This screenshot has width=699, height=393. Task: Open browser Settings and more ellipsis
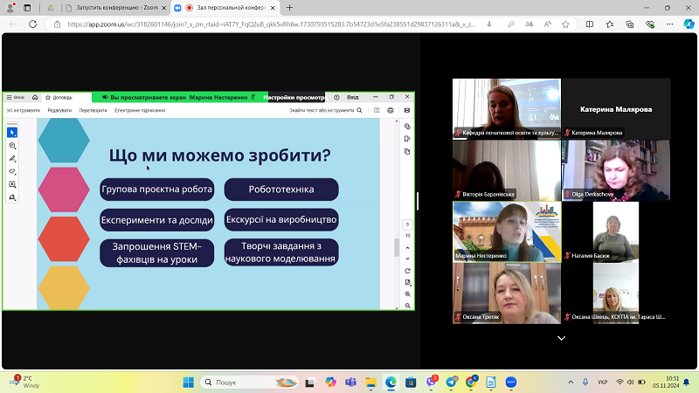click(669, 24)
